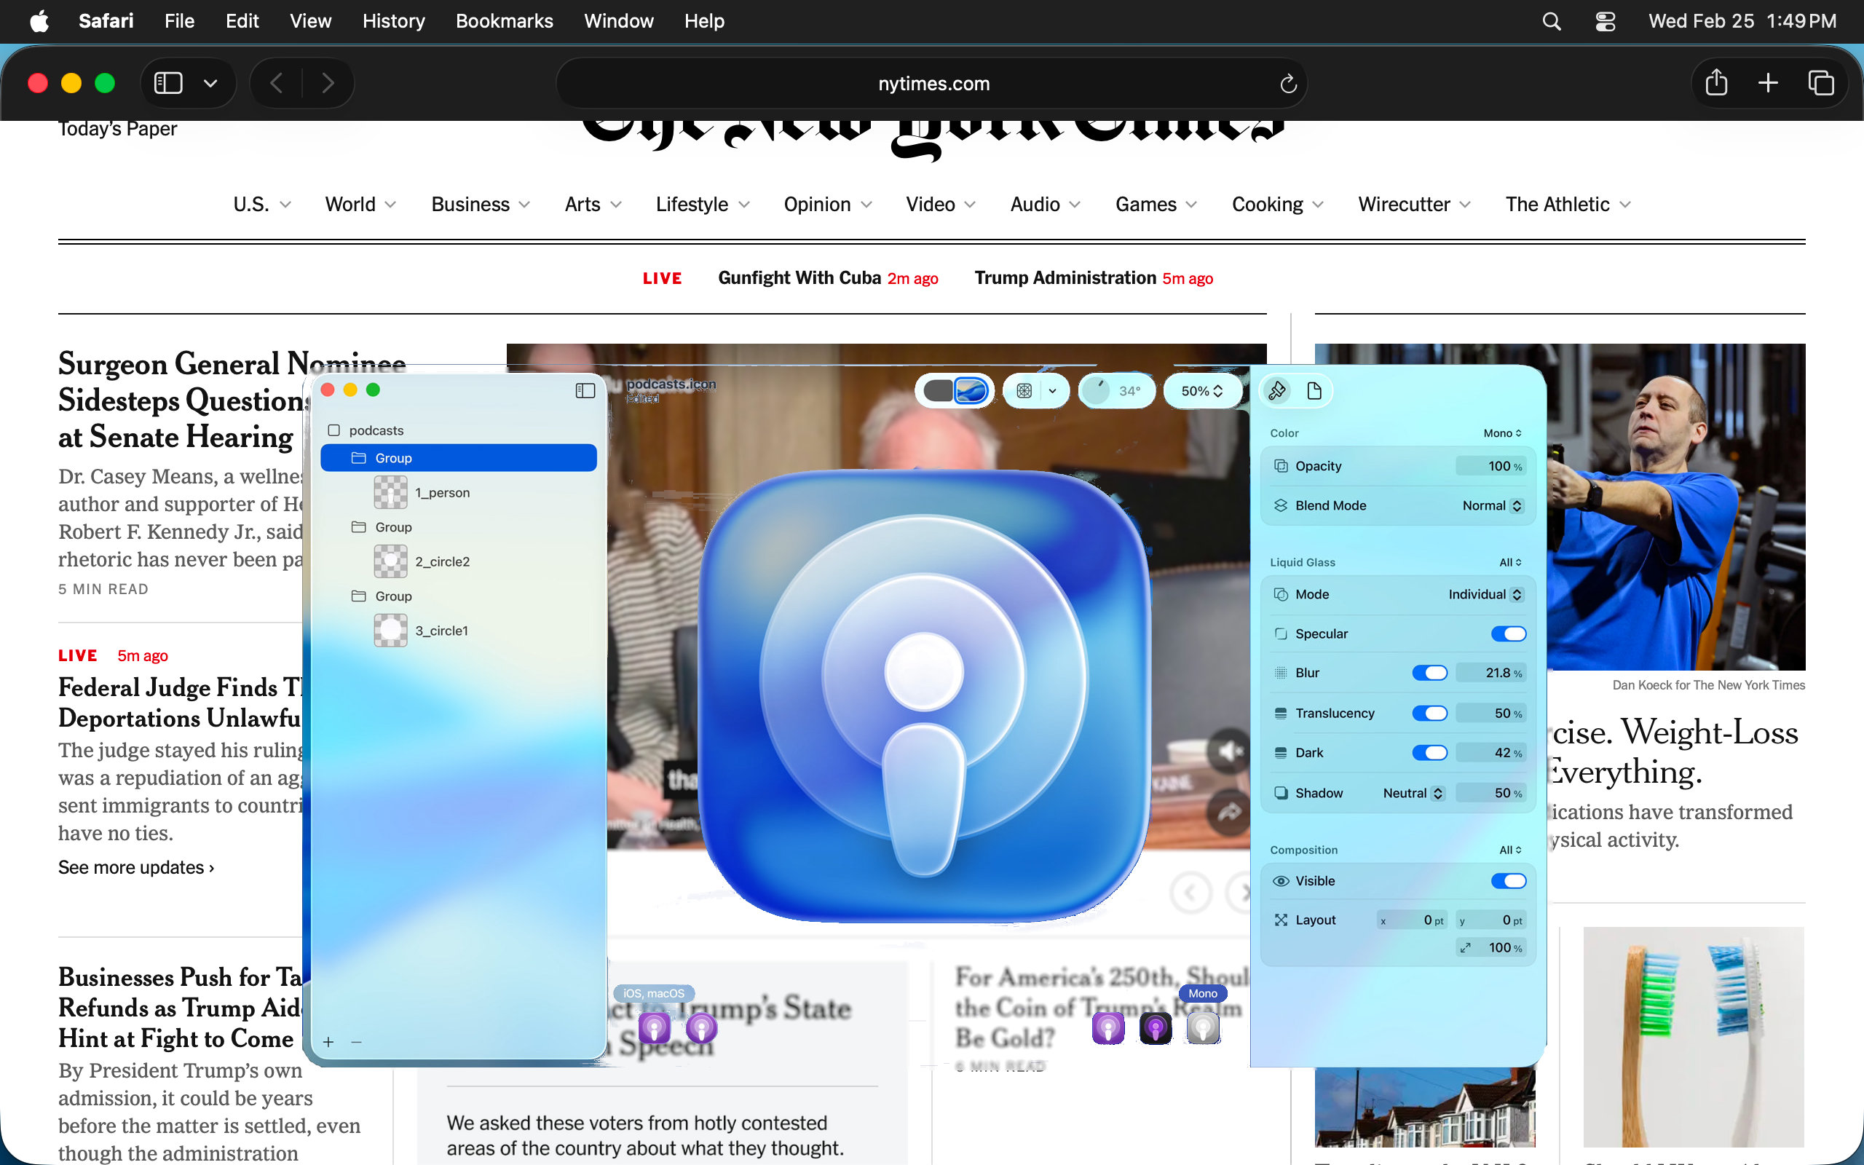Adjust the light angle dial

(x=1097, y=391)
